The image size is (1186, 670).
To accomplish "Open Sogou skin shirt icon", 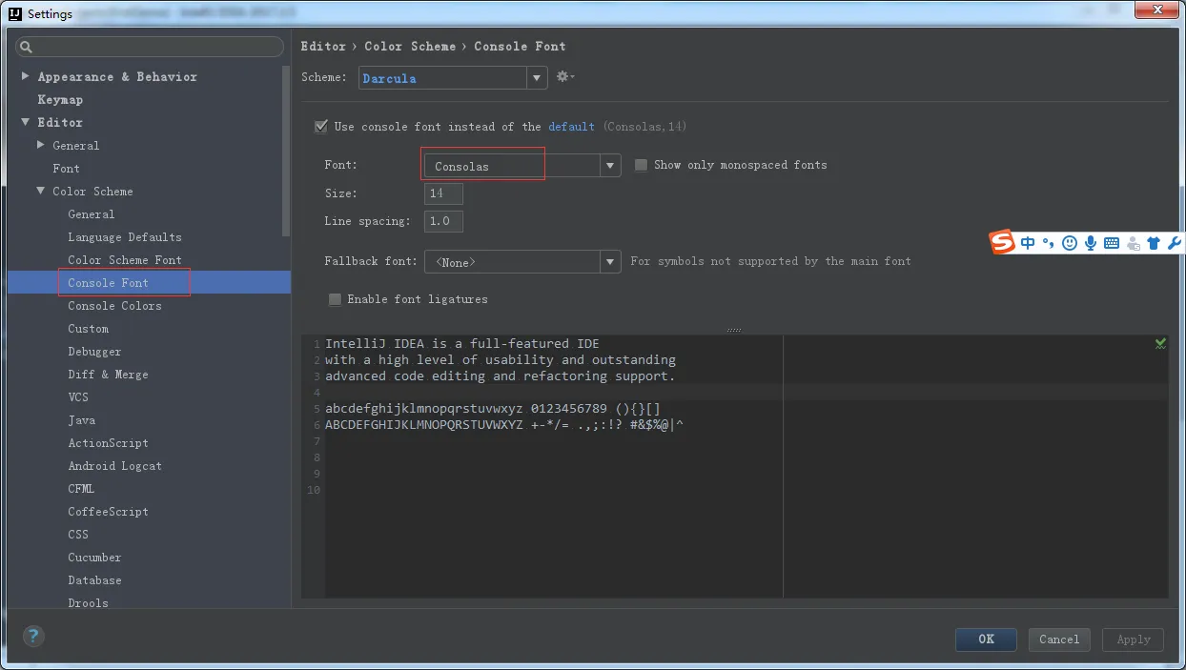I will (x=1154, y=243).
